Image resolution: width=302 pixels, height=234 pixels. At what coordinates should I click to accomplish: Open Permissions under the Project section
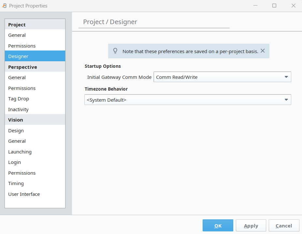click(x=22, y=46)
